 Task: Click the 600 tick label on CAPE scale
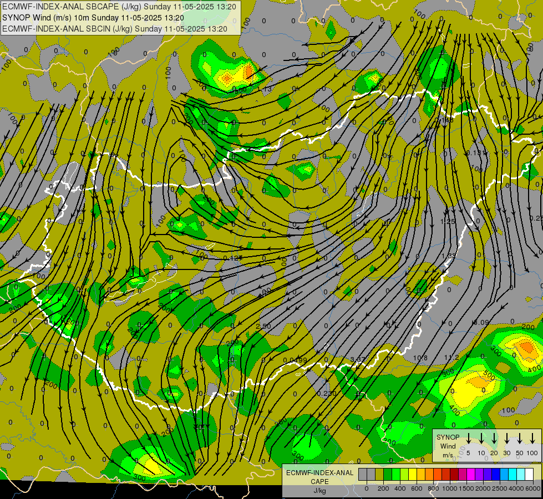[x=417, y=488]
